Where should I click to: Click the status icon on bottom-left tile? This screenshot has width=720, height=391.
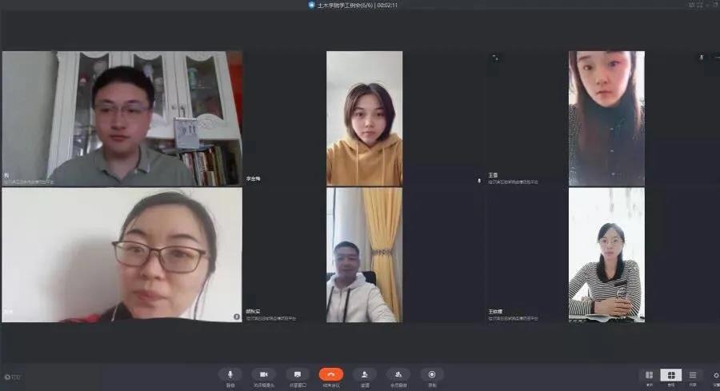(236, 317)
